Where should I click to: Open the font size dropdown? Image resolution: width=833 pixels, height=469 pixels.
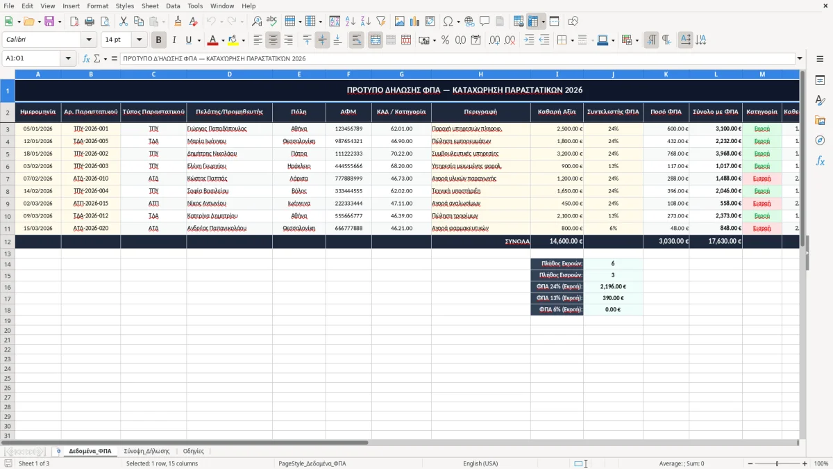[139, 40]
